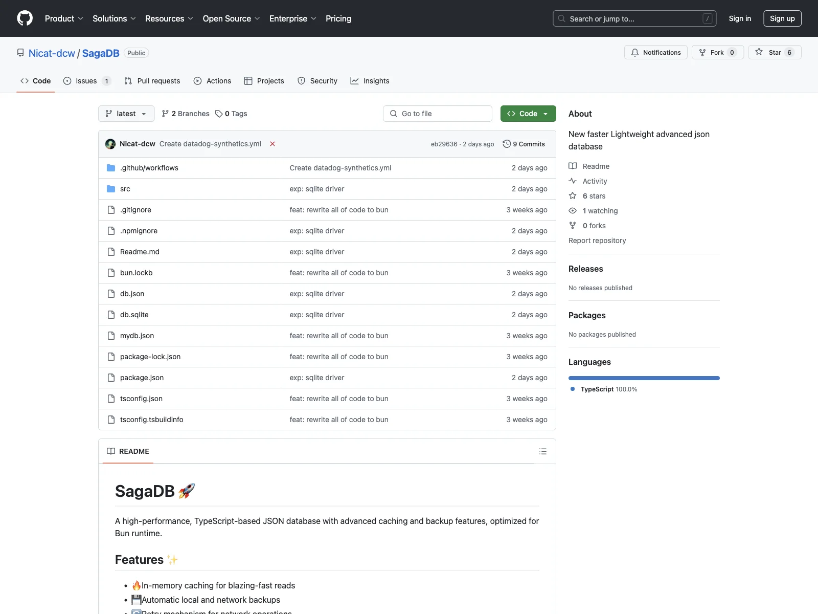Open tsconfig.tsbuildinfo file
This screenshot has width=818, height=614.
(151, 420)
